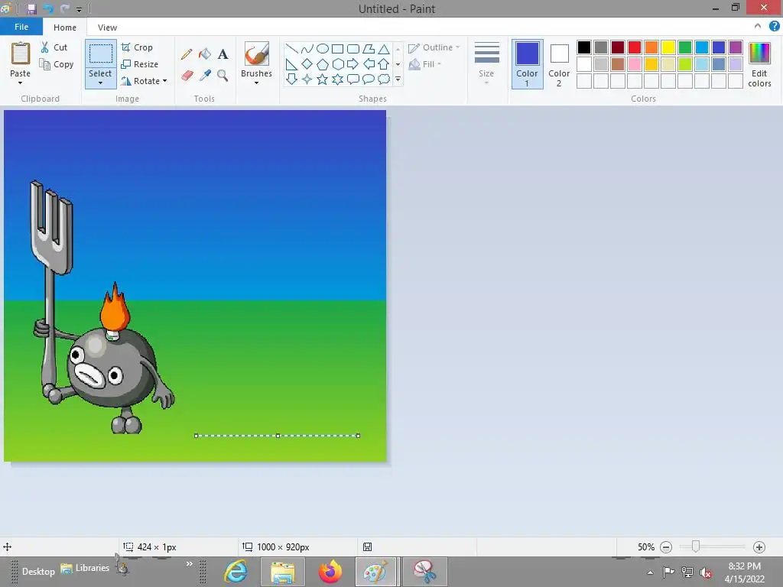Viewport: 783px width, 587px height.
Task: Click the Brushes tool icon
Action: pyautogui.click(x=257, y=54)
